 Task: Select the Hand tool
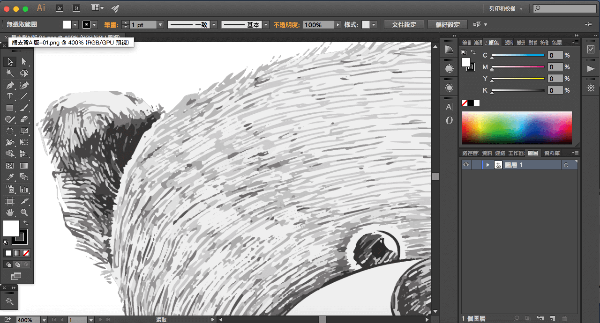pos(10,213)
